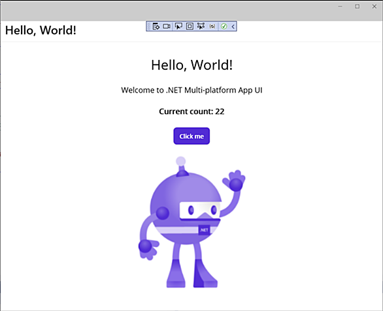Click the purple Click me button
Screen dimensions: 383x311
[x=191, y=136]
